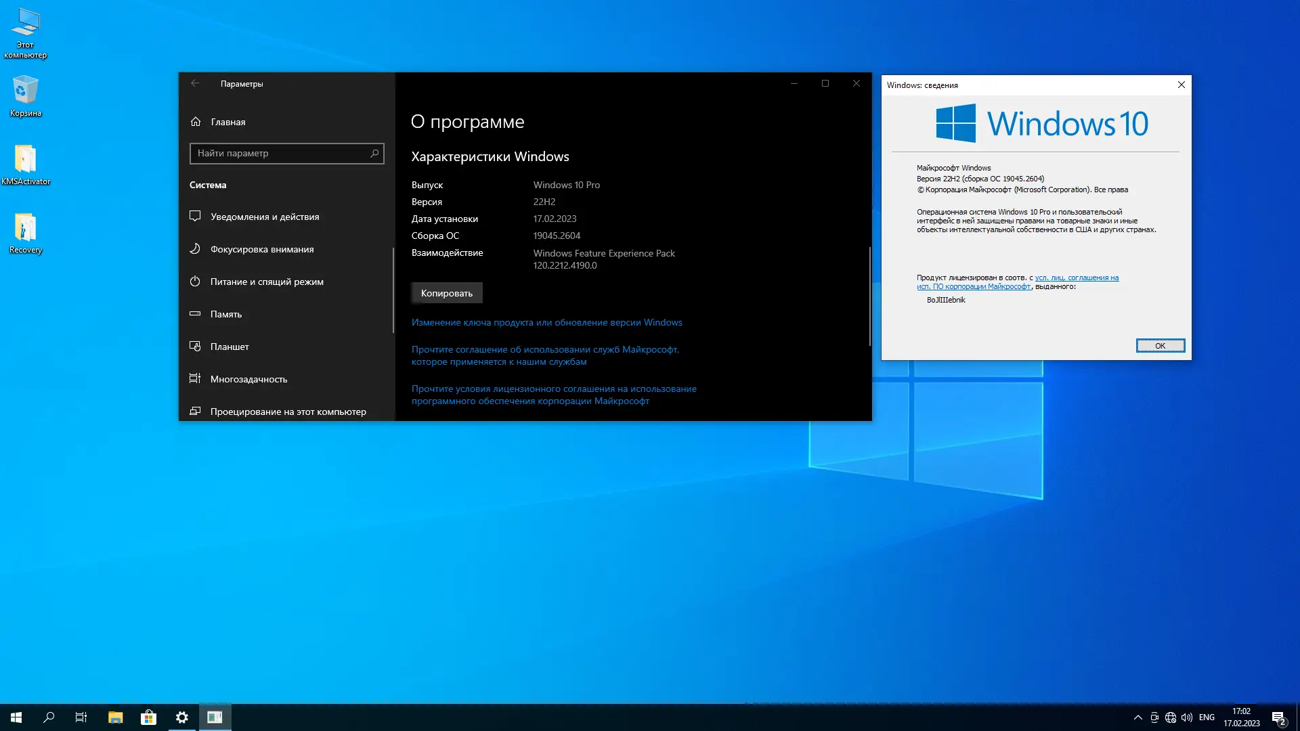This screenshot has width=1300, height=731.
Task: Open Microsoft Store from taskbar
Action: pyautogui.click(x=148, y=717)
